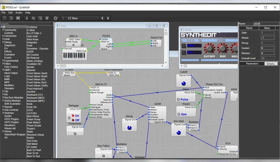The image size is (280, 162).
Task: Clear the module search box X
Action: (x=52, y=23)
